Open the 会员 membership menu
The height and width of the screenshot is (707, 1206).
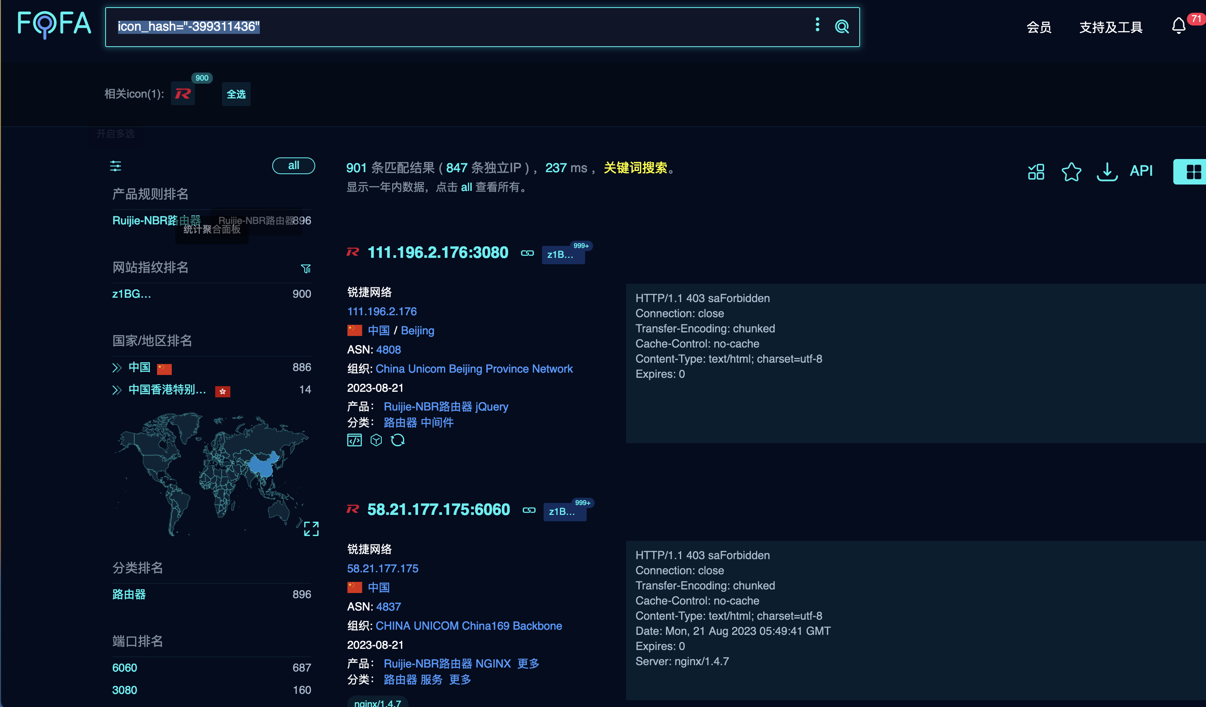coord(1039,27)
